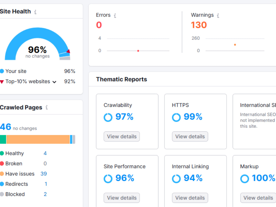Click the Site Performance progress ring icon
The width and height of the screenshot is (276, 207).
[x=108, y=179]
